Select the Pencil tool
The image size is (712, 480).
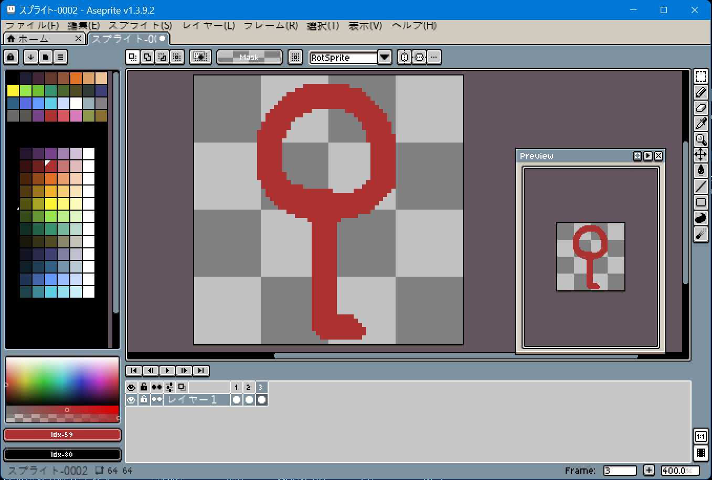pyautogui.click(x=701, y=92)
